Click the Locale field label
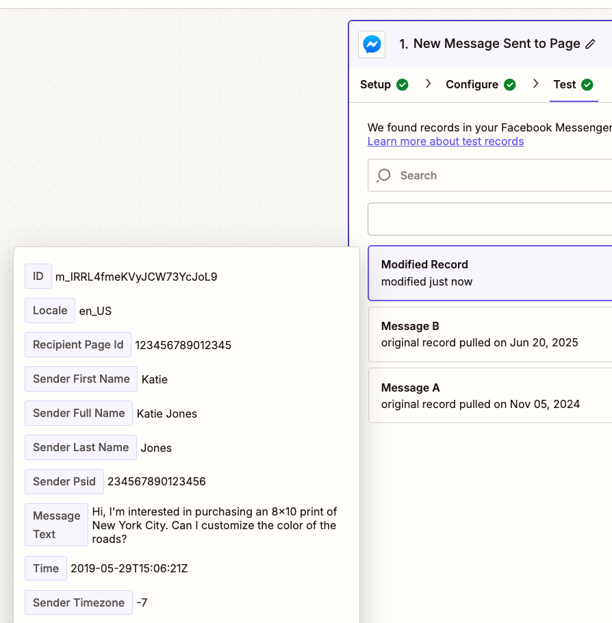Screen dimensions: 612x623 50,310
